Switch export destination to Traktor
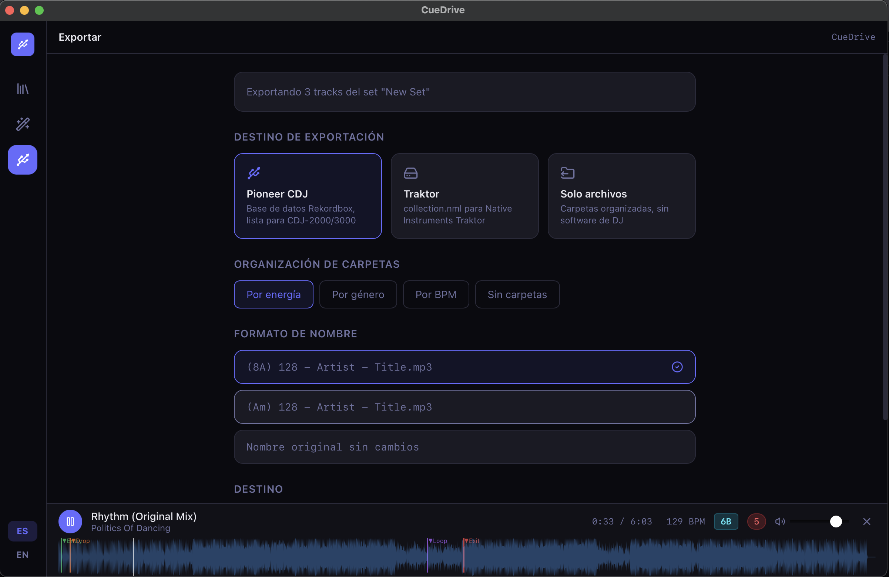889x577 pixels. pos(464,196)
